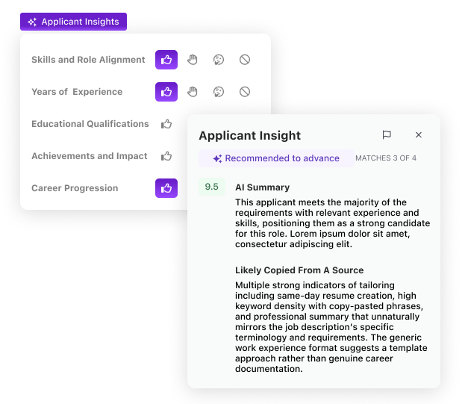The image size is (465, 404).
Task: Toggle thumbs-up for Years of Experience
Action: (166, 92)
